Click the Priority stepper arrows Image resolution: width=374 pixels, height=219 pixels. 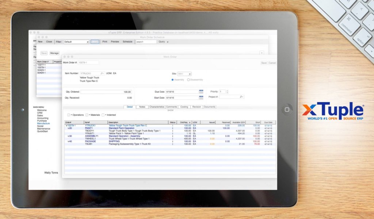point(227,92)
